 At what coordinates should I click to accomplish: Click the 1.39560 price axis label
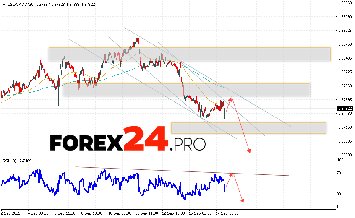coord(345,3)
